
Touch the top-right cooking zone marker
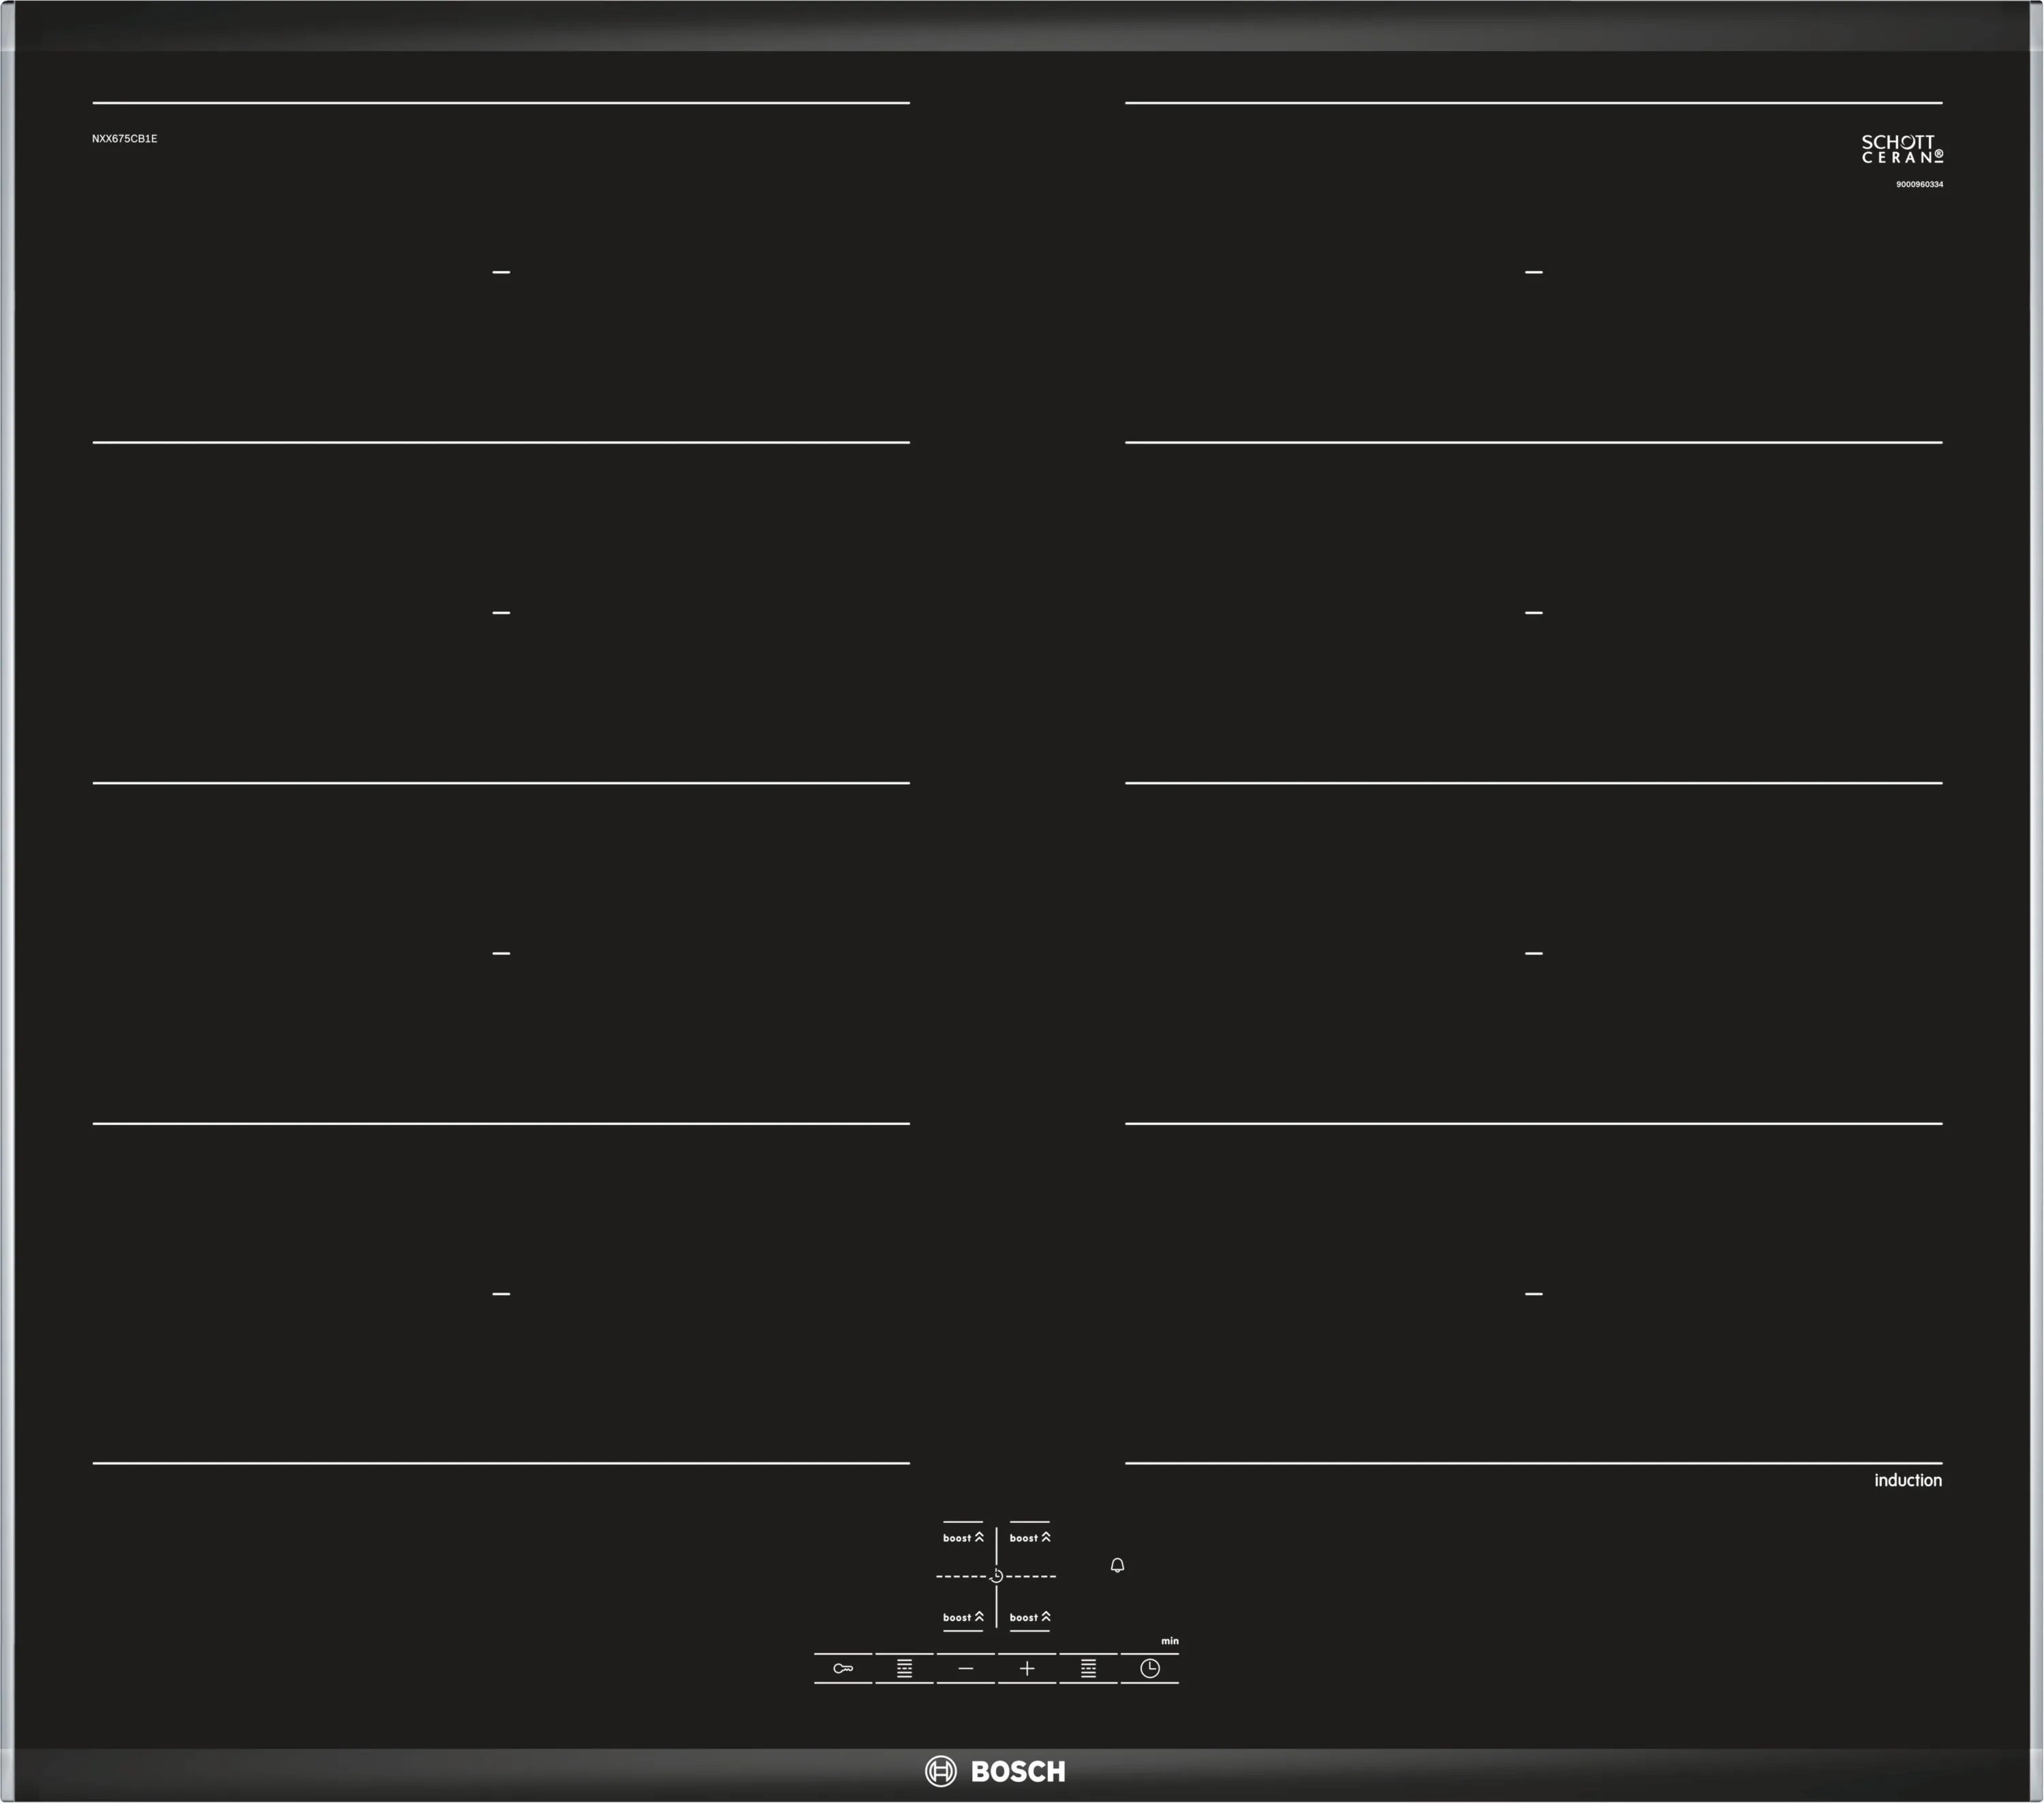point(1533,272)
